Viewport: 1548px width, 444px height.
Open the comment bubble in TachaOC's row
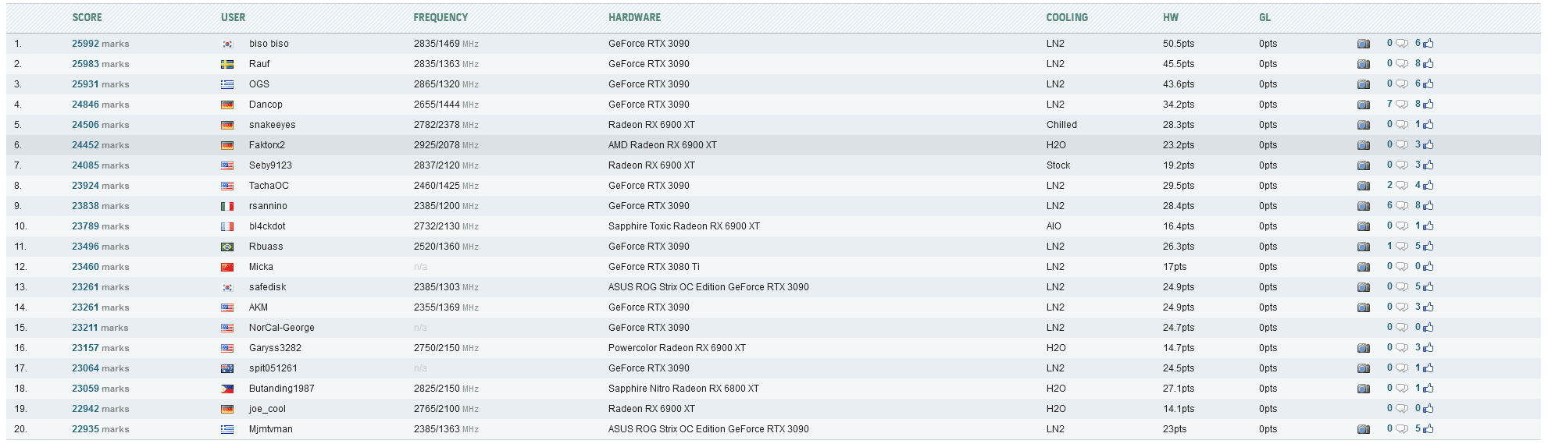(x=1401, y=186)
